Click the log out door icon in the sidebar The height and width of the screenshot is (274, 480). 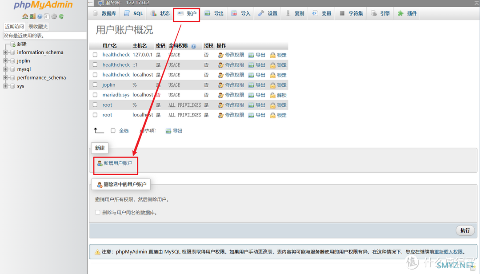click(x=32, y=16)
